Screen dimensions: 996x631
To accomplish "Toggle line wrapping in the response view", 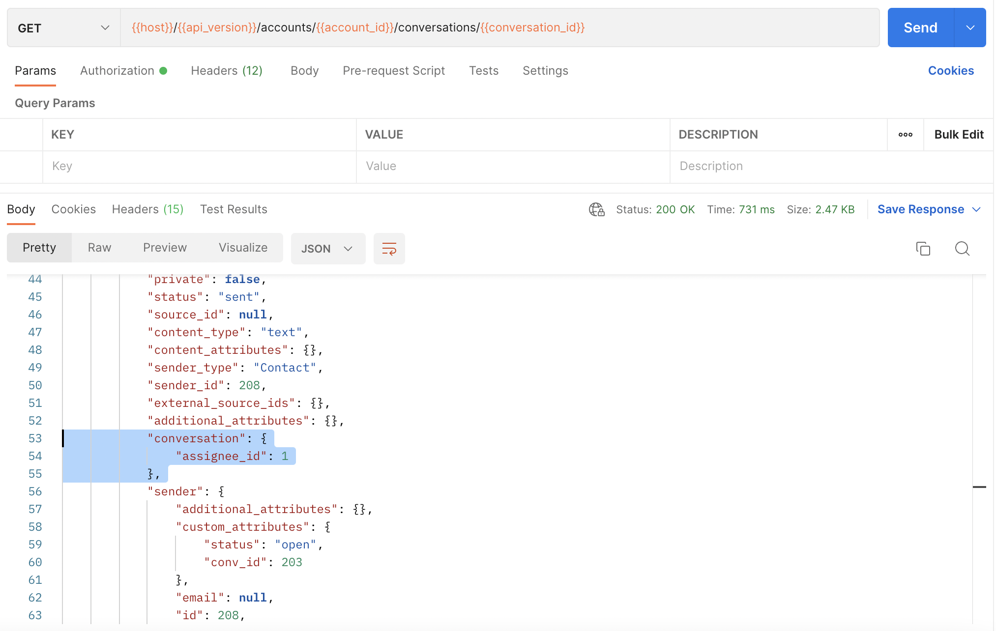I will point(389,249).
